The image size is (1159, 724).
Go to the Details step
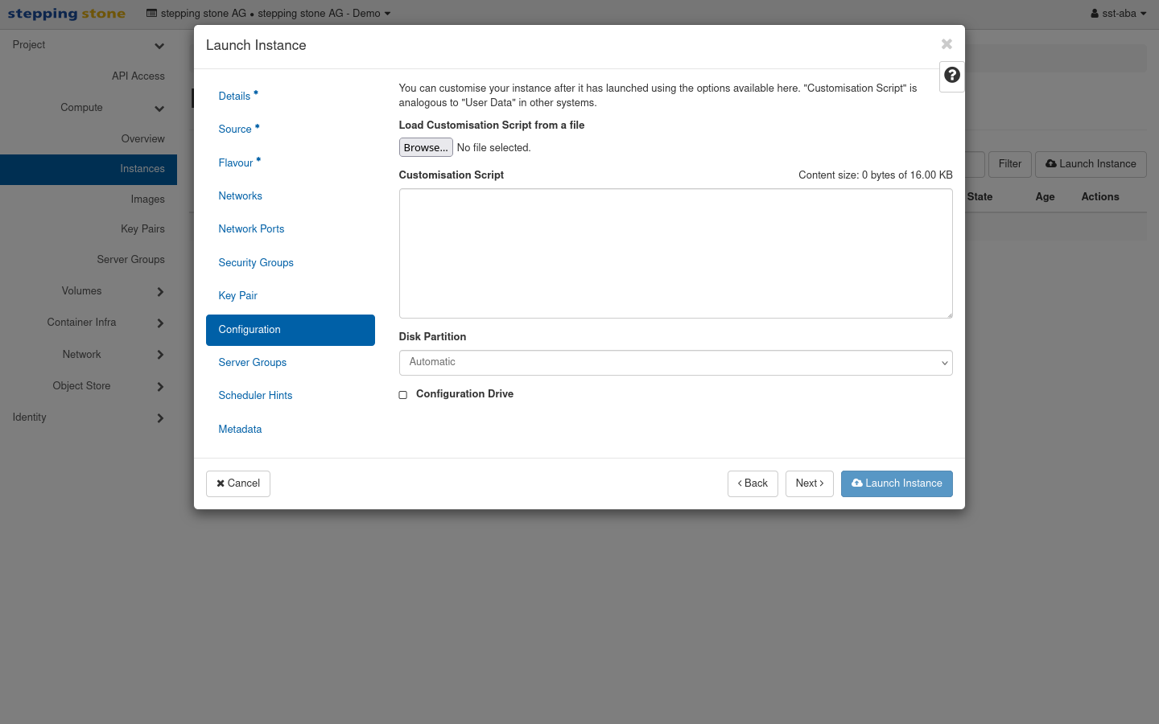tap(291, 96)
